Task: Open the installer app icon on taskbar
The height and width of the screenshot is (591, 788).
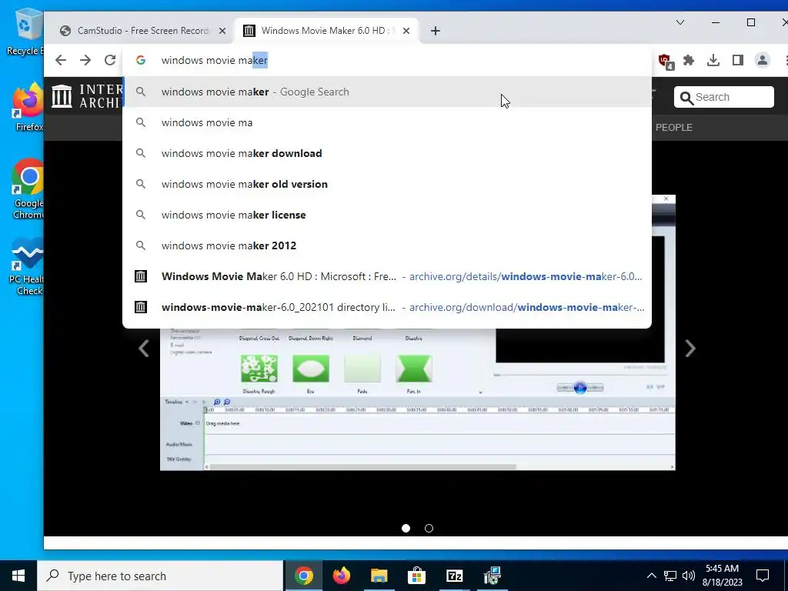Action: 492,576
